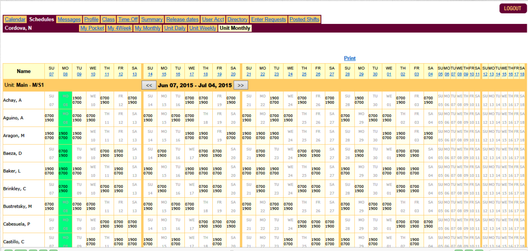Log out of the application
The height and width of the screenshot is (251, 528).
point(513,8)
